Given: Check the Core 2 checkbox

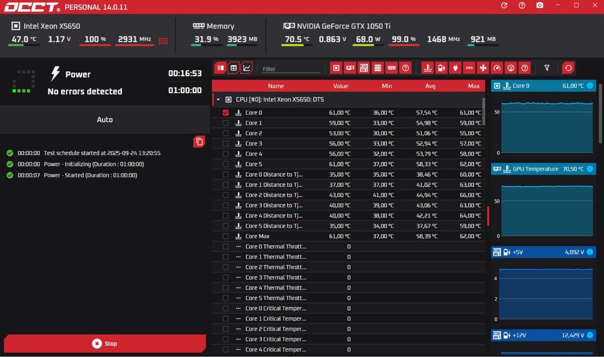Looking at the screenshot, I should click(226, 133).
